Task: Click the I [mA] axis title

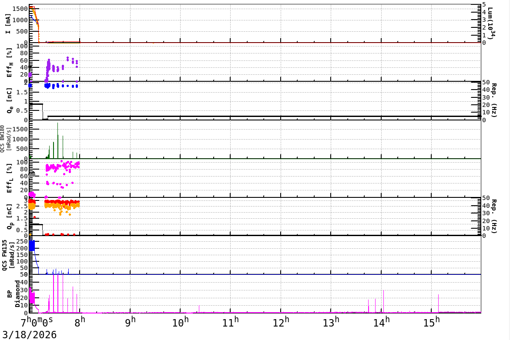Action: click(x=8, y=23)
